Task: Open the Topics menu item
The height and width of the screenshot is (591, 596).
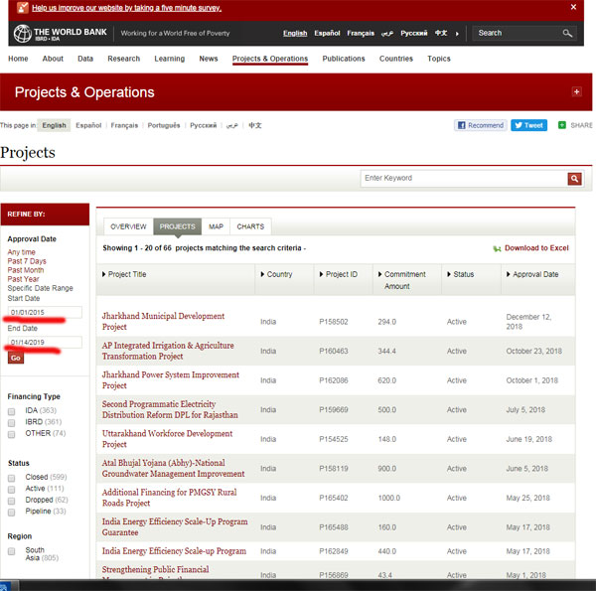Action: 439,59
